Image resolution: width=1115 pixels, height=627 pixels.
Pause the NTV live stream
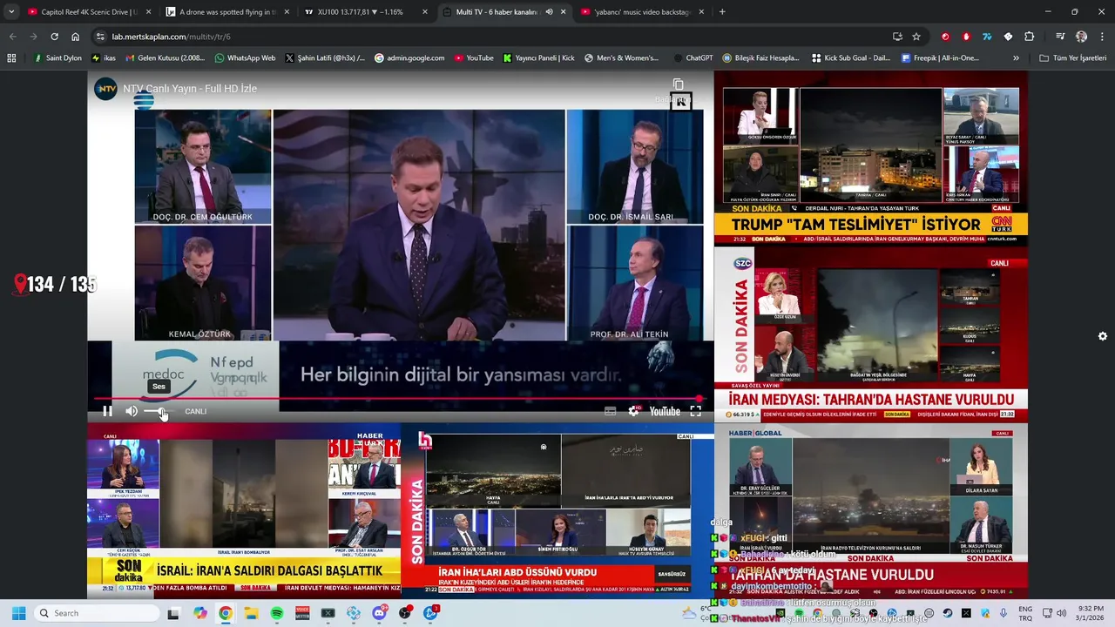108,411
